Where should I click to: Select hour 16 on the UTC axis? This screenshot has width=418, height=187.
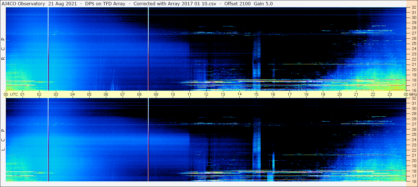pos(273,94)
